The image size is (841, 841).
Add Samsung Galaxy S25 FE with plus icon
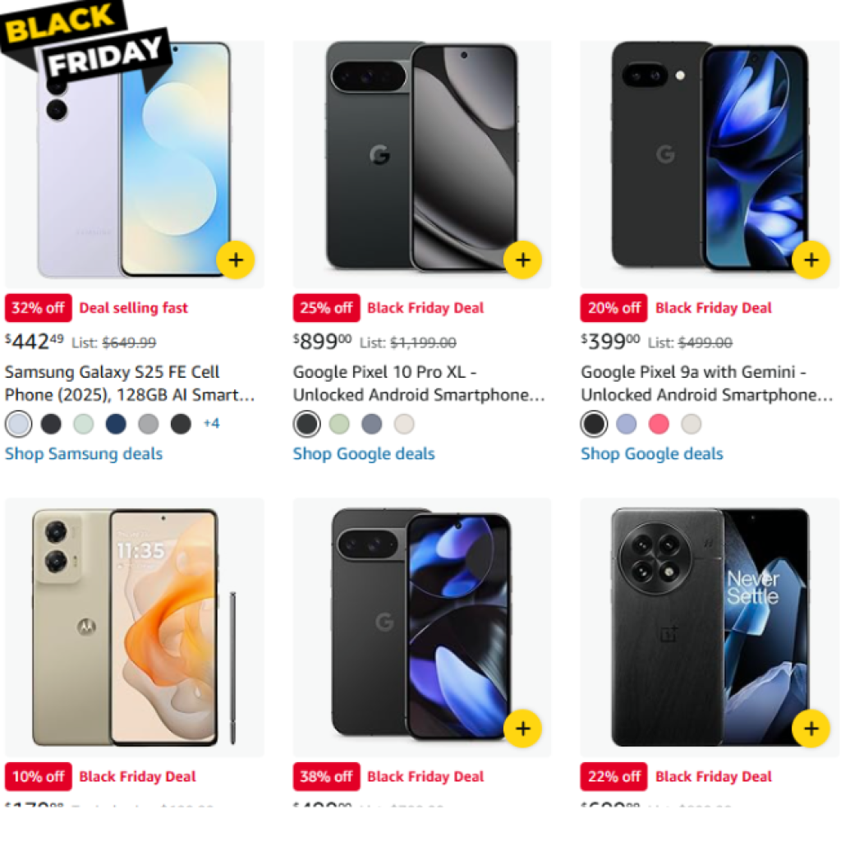(236, 260)
